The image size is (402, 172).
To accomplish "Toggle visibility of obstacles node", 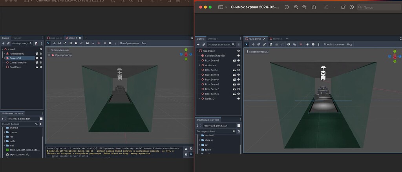I will 239,65.
